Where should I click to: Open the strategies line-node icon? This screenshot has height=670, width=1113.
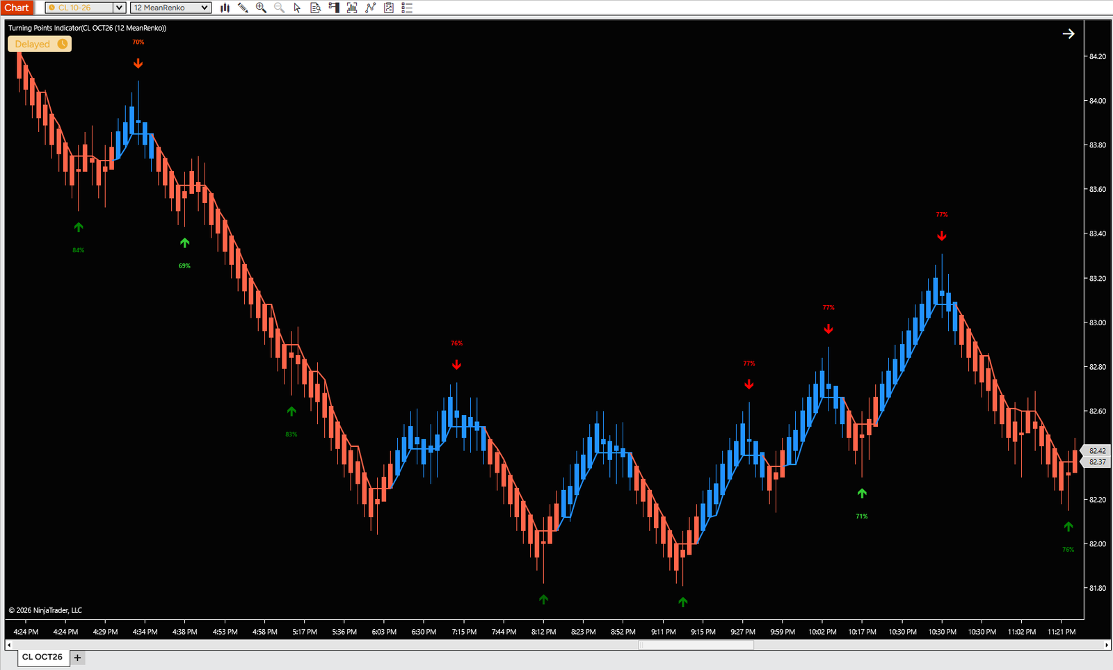coord(370,8)
